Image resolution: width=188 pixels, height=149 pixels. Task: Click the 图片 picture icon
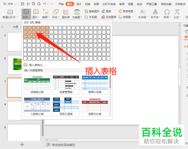point(36,12)
